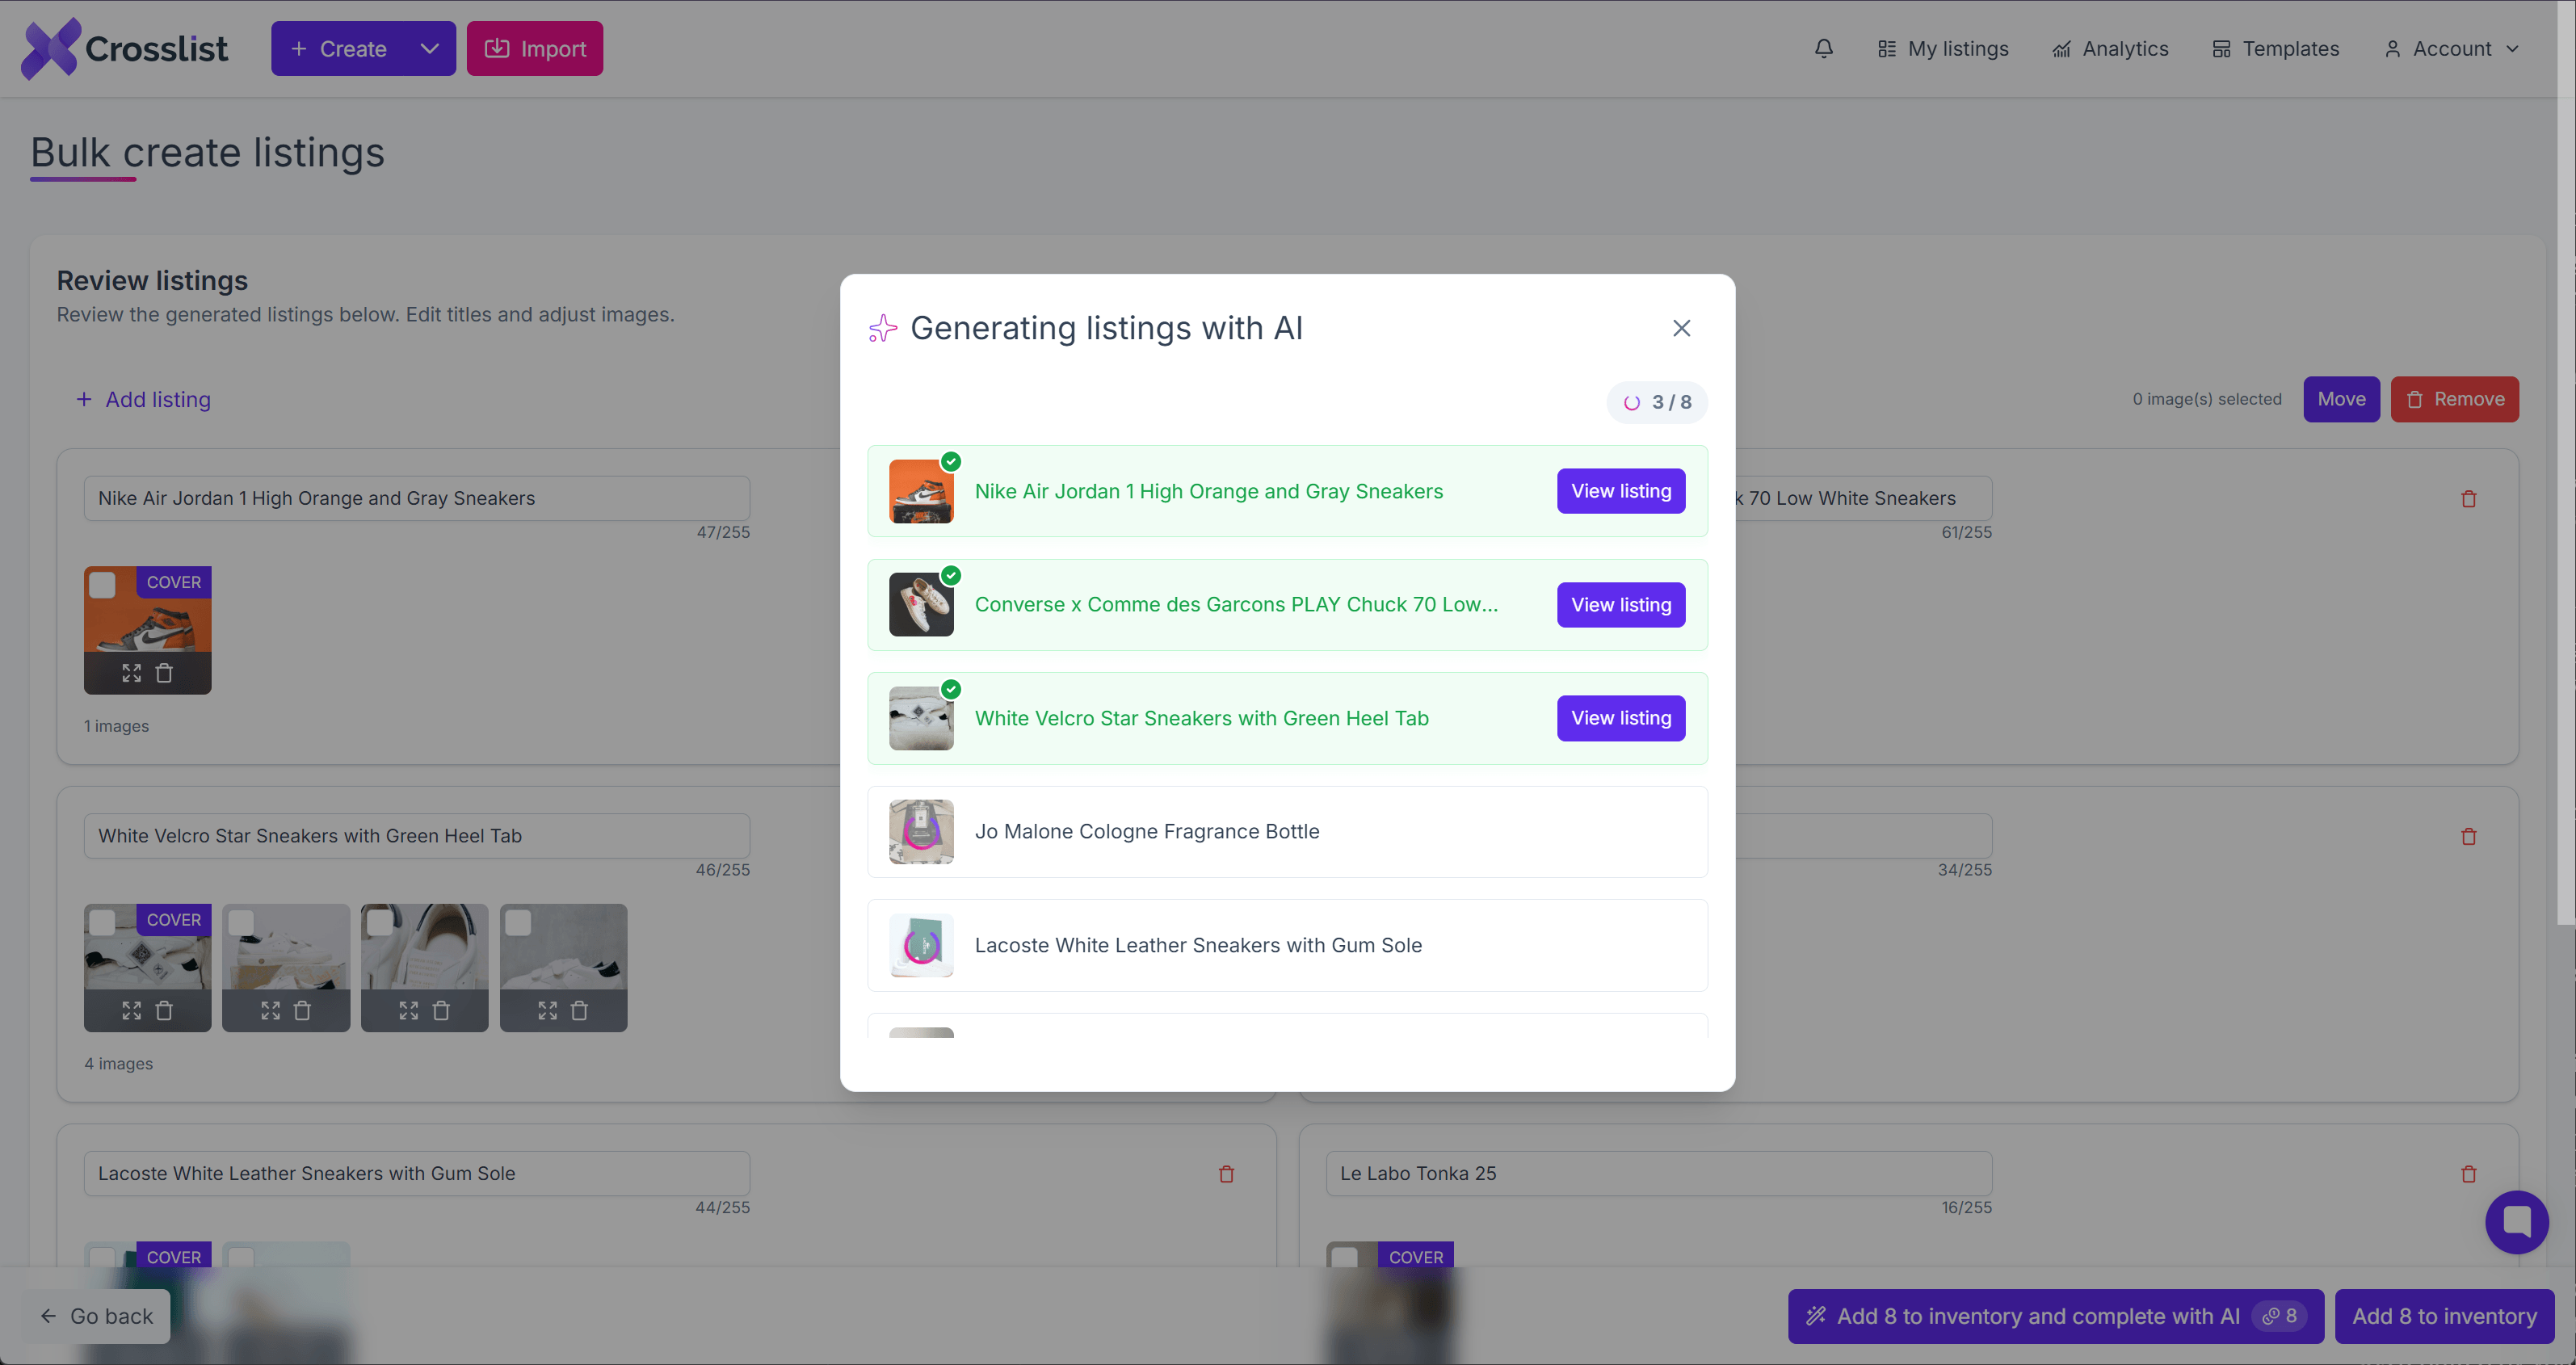
Task: Check the Lacoste cover image checkbox
Action: [x=102, y=1257]
